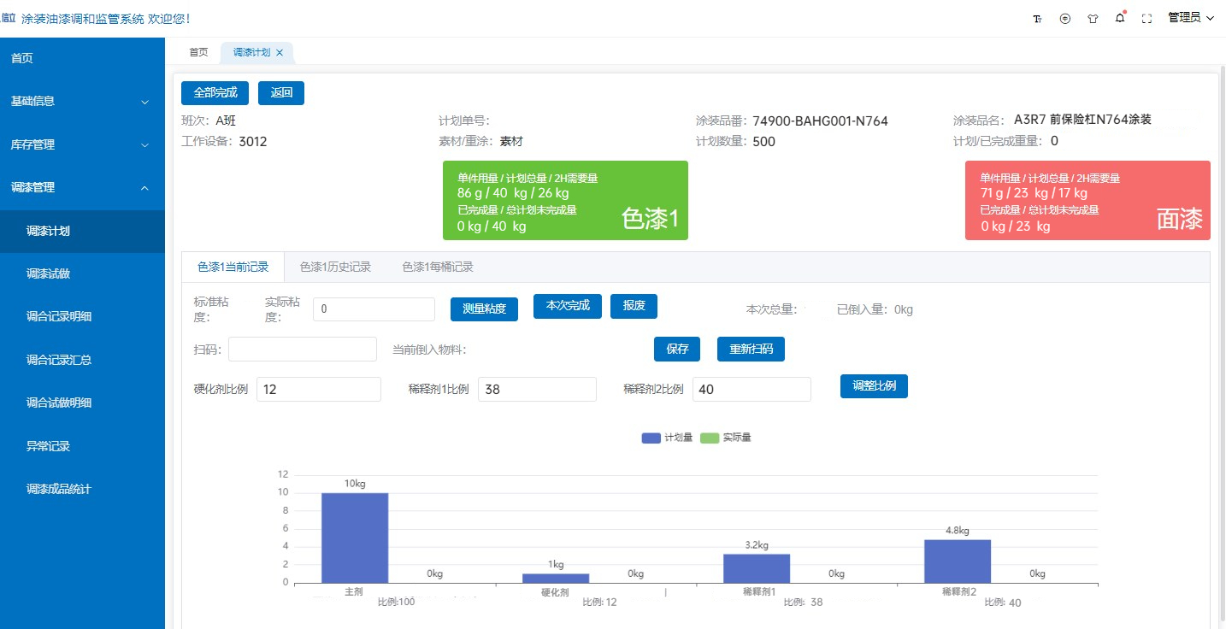This screenshot has width=1226, height=629.
Task: Click the language switch (中) icon
Action: [x=1064, y=18]
